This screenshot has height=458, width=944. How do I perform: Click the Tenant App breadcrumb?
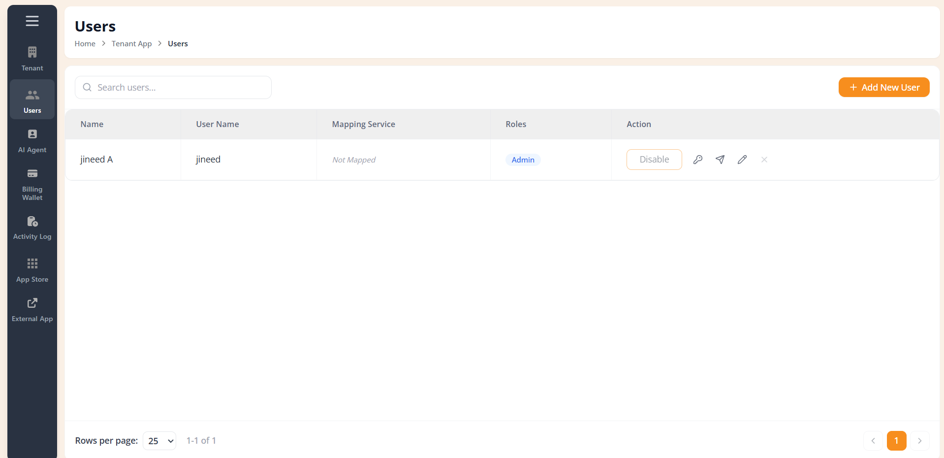pyautogui.click(x=131, y=44)
